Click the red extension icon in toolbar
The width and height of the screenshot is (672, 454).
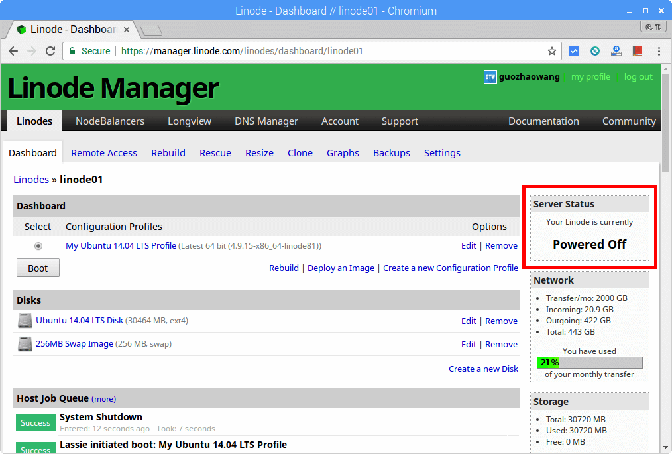point(637,51)
